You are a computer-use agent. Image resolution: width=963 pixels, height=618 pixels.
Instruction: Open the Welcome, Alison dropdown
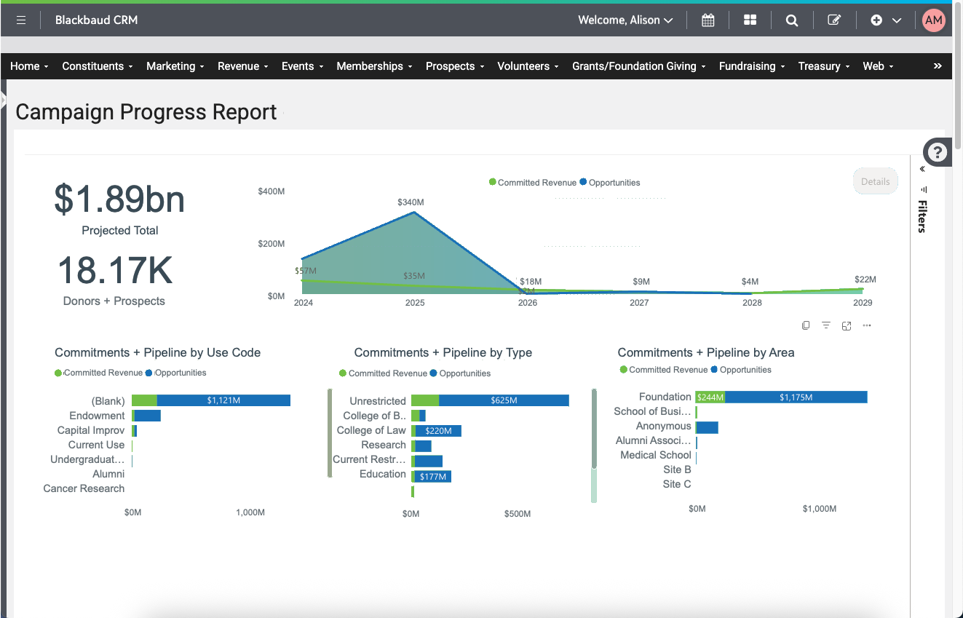point(624,20)
